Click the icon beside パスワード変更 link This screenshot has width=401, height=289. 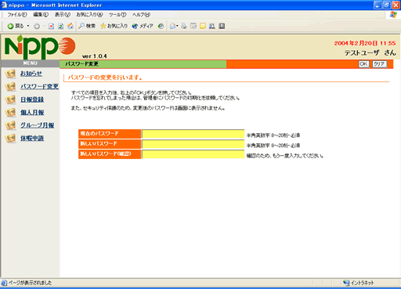click(x=10, y=87)
